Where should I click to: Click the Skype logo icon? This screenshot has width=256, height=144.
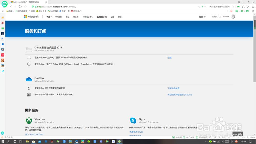coord(133,121)
